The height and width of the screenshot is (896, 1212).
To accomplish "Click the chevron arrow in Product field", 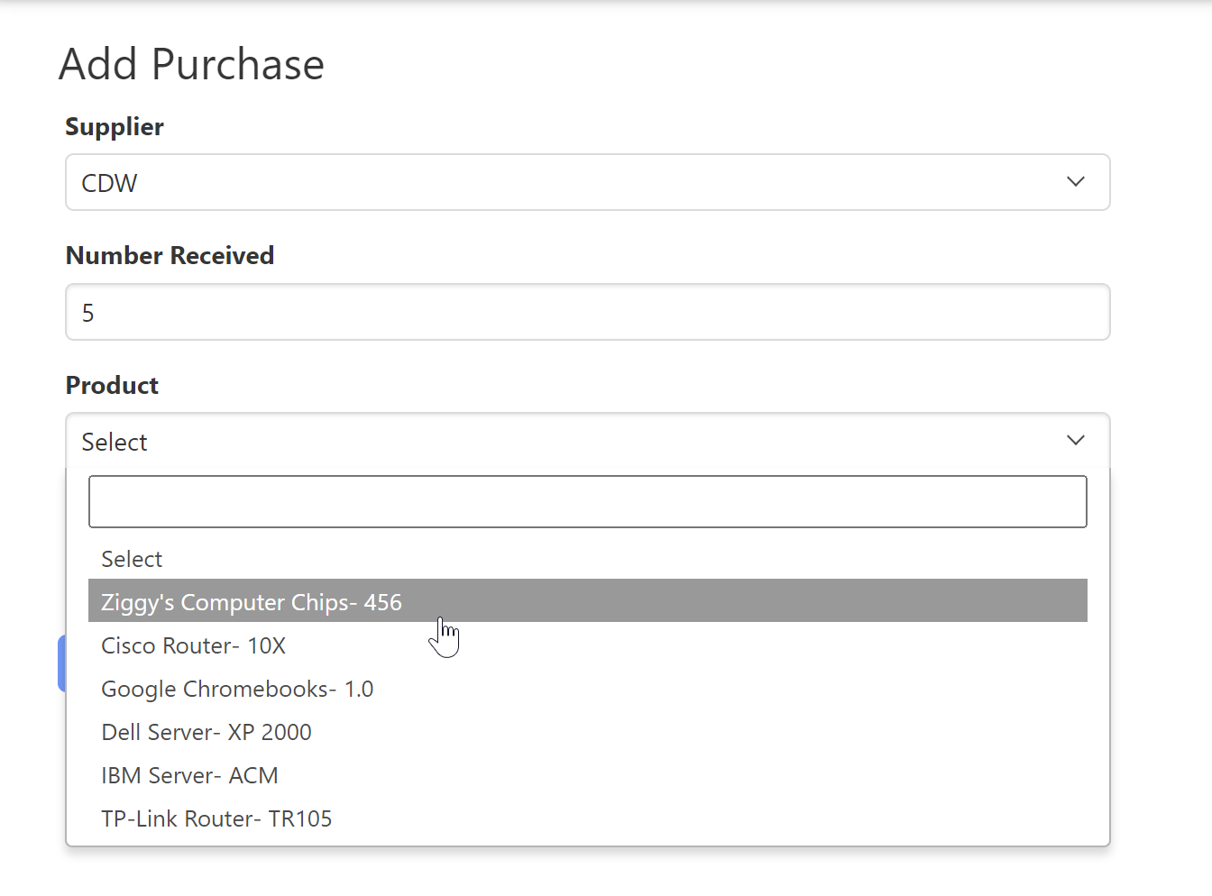I will pyautogui.click(x=1075, y=441).
